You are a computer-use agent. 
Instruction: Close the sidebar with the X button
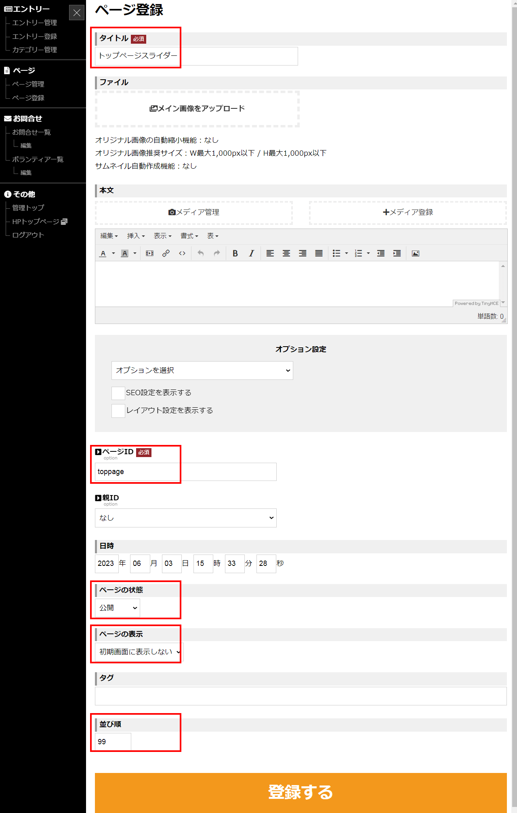[x=77, y=13]
